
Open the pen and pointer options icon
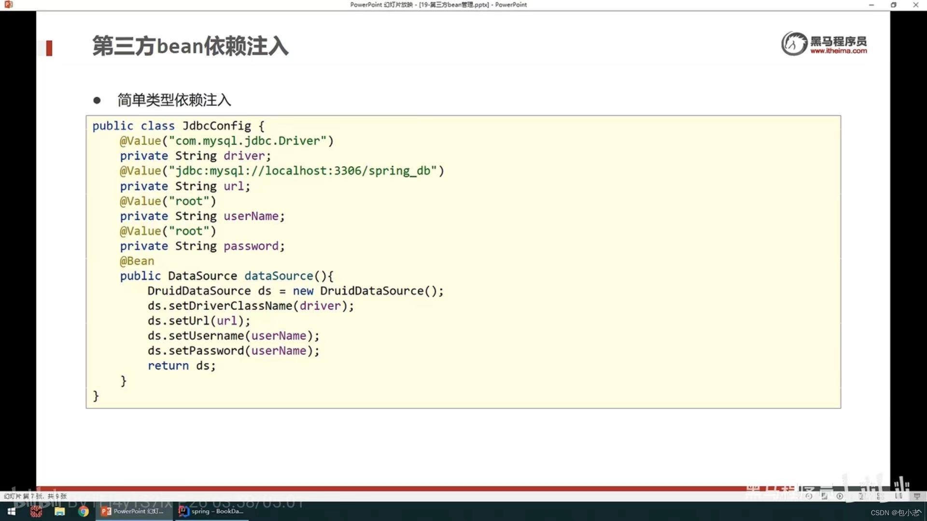(825, 496)
